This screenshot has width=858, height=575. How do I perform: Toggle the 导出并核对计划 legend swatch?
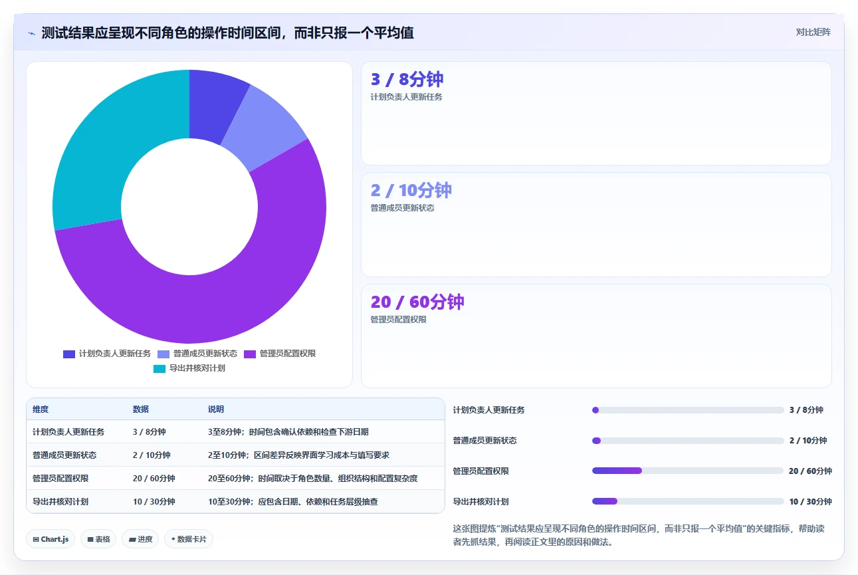point(160,368)
